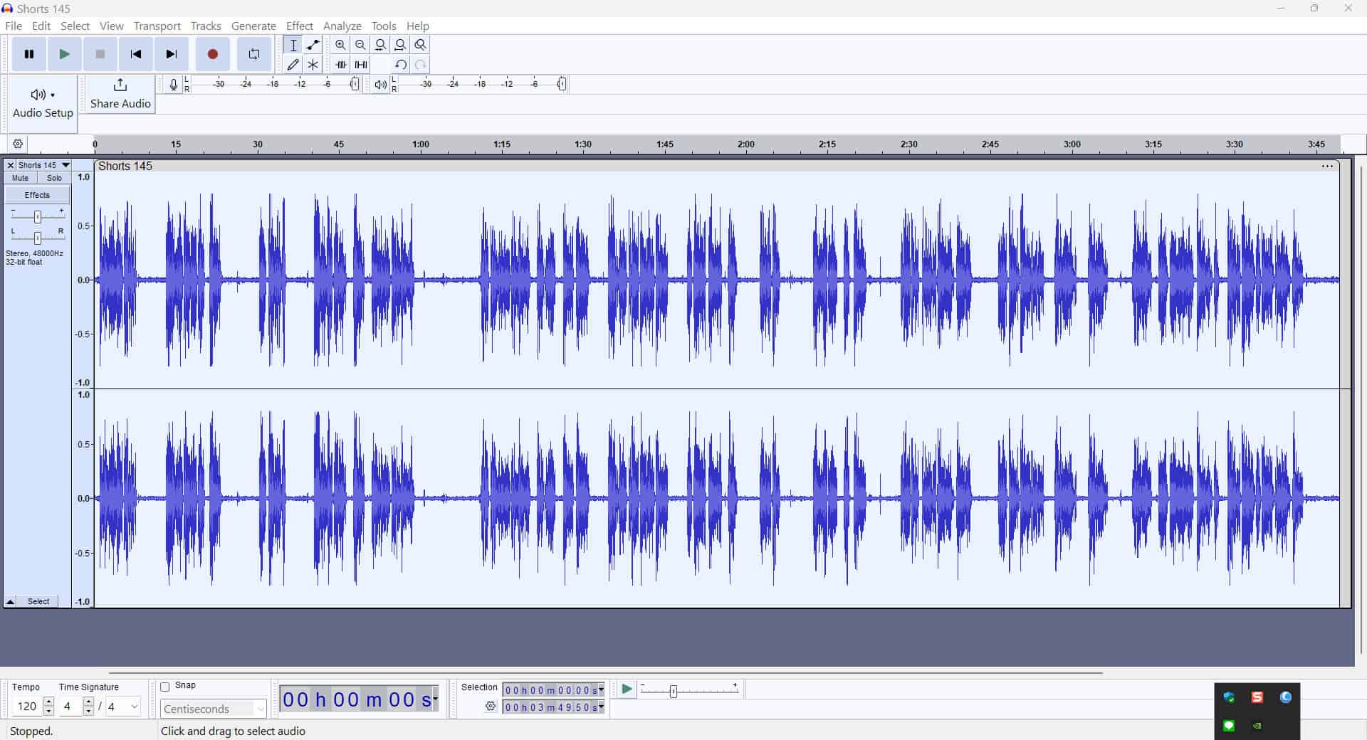The image size is (1367, 740).
Task: Solo the Shorts 145 track
Action: tap(54, 177)
